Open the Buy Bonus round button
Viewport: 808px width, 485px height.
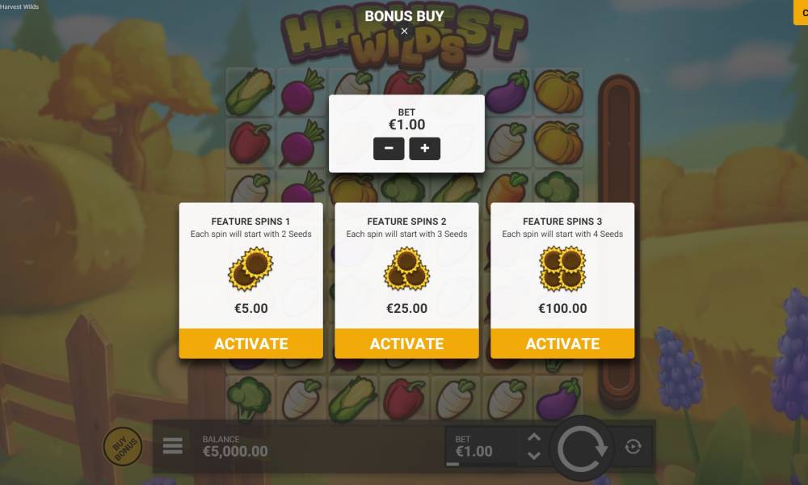pos(123,446)
